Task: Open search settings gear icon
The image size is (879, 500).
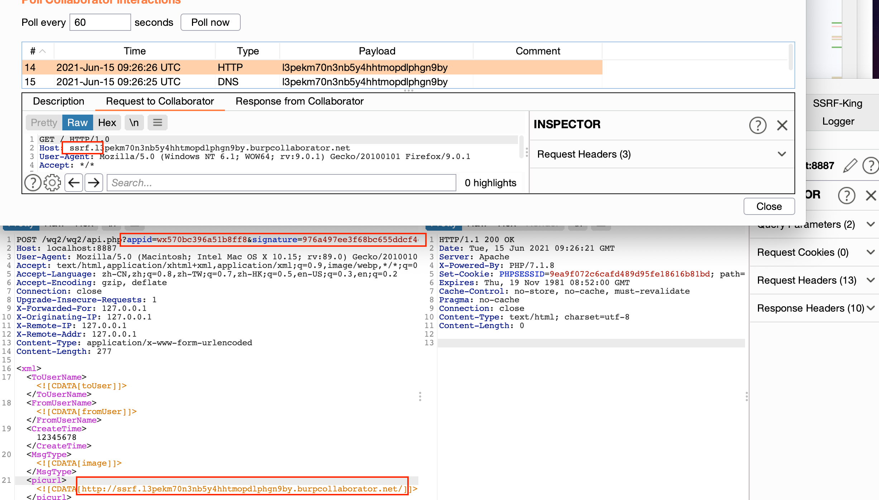Action: [x=52, y=183]
